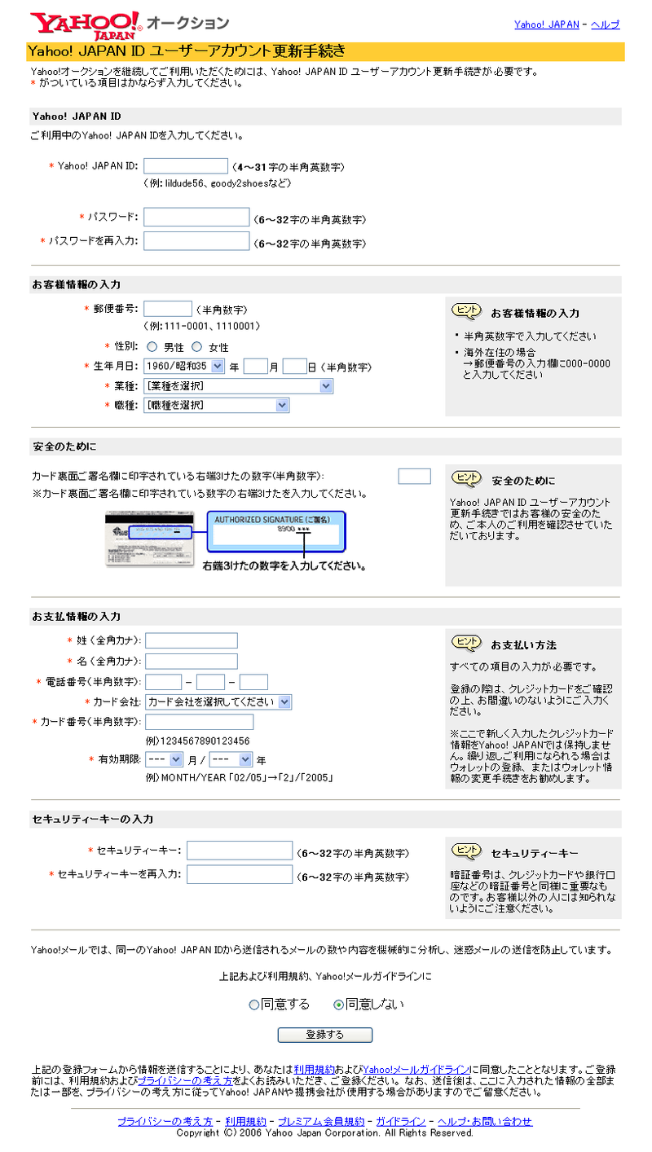The height and width of the screenshot is (1152, 652).
Task: Open 利用規約 link in the agreement paragraph
Action: pos(314,1069)
